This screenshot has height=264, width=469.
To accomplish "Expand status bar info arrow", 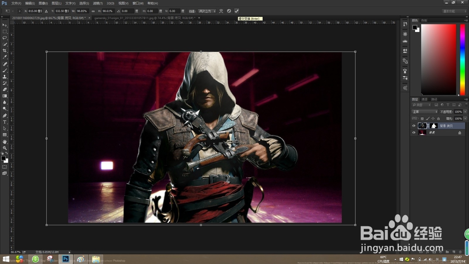I will (x=70, y=252).
